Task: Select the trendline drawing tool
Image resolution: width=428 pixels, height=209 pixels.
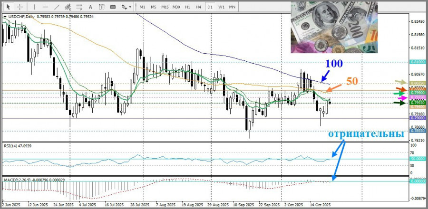Action: coord(57,7)
